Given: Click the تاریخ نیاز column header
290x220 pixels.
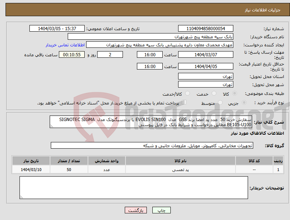Looking at the screenshot, I should click(x=31, y=161).
